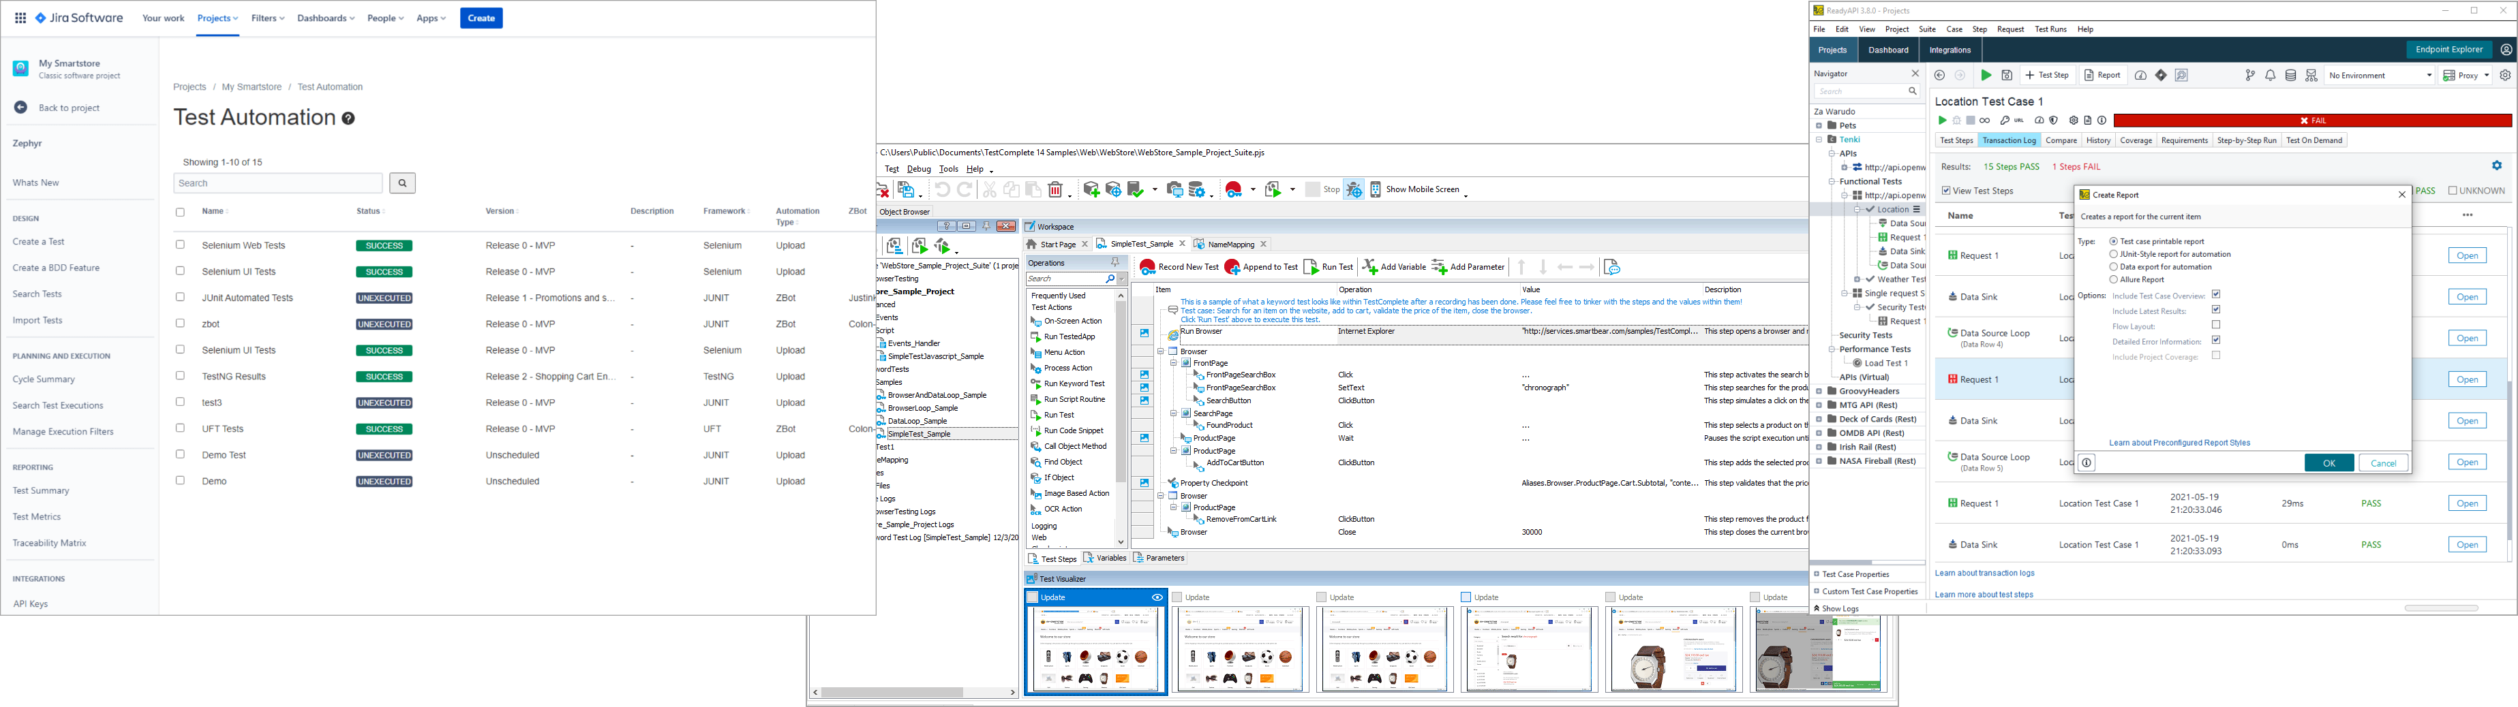Viewport: 2518px width, 707px height.
Task: Switch to NameMapping tab in TestComplete
Action: (x=1230, y=244)
